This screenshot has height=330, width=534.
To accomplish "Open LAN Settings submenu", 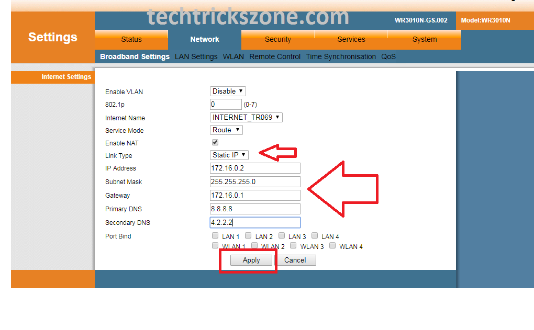I will click(x=196, y=56).
